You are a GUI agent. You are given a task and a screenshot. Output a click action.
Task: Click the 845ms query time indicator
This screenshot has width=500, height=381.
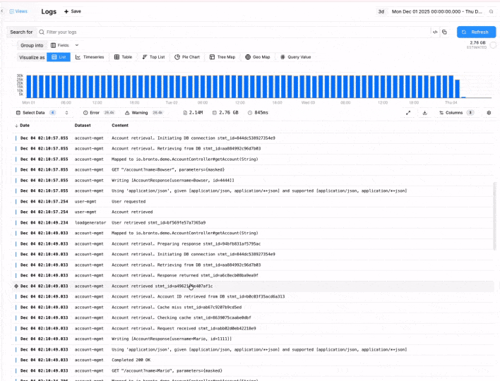click(x=258, y=113)
